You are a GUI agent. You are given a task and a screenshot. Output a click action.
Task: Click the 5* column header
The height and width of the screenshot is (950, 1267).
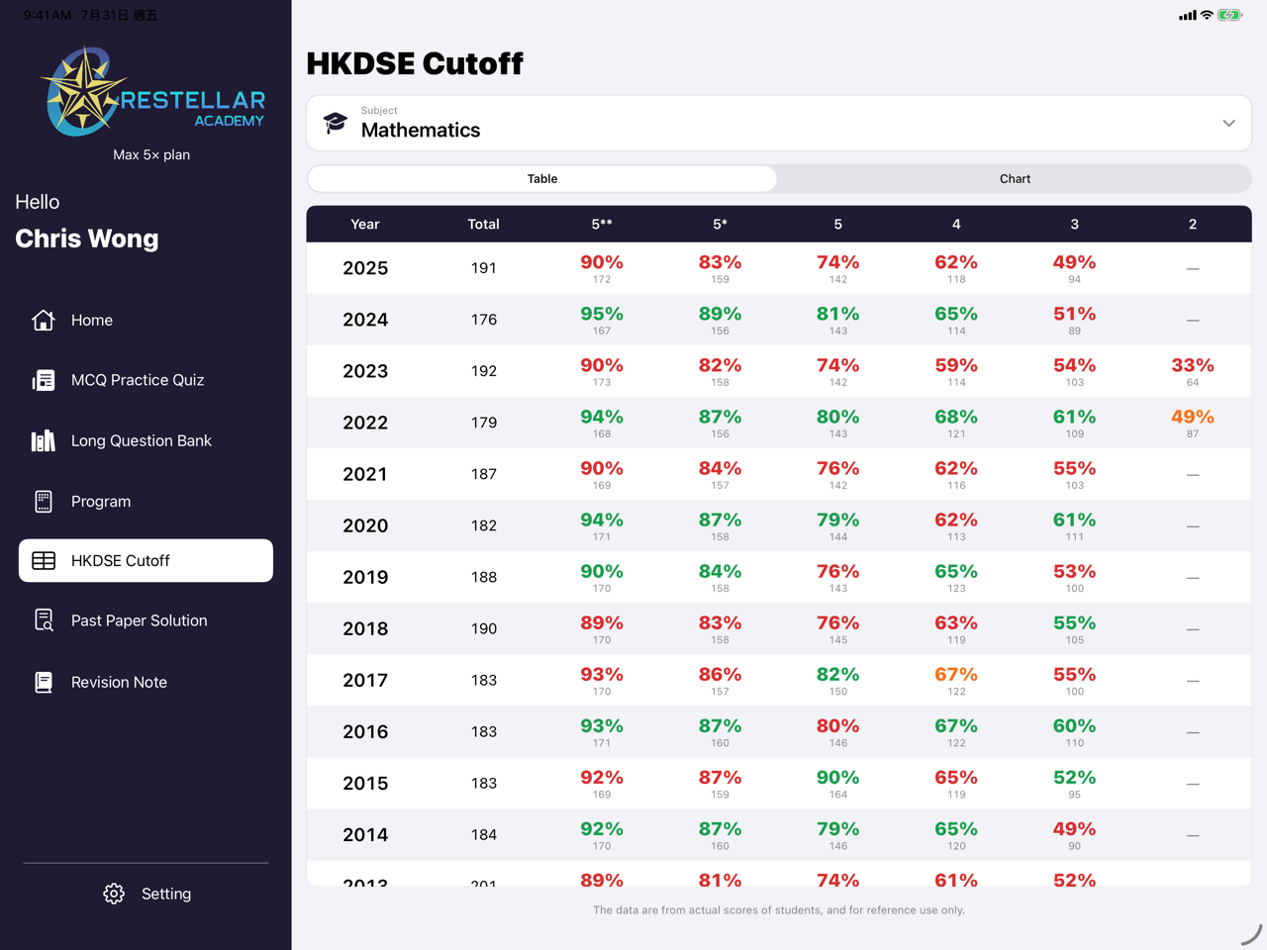point(720,225)
